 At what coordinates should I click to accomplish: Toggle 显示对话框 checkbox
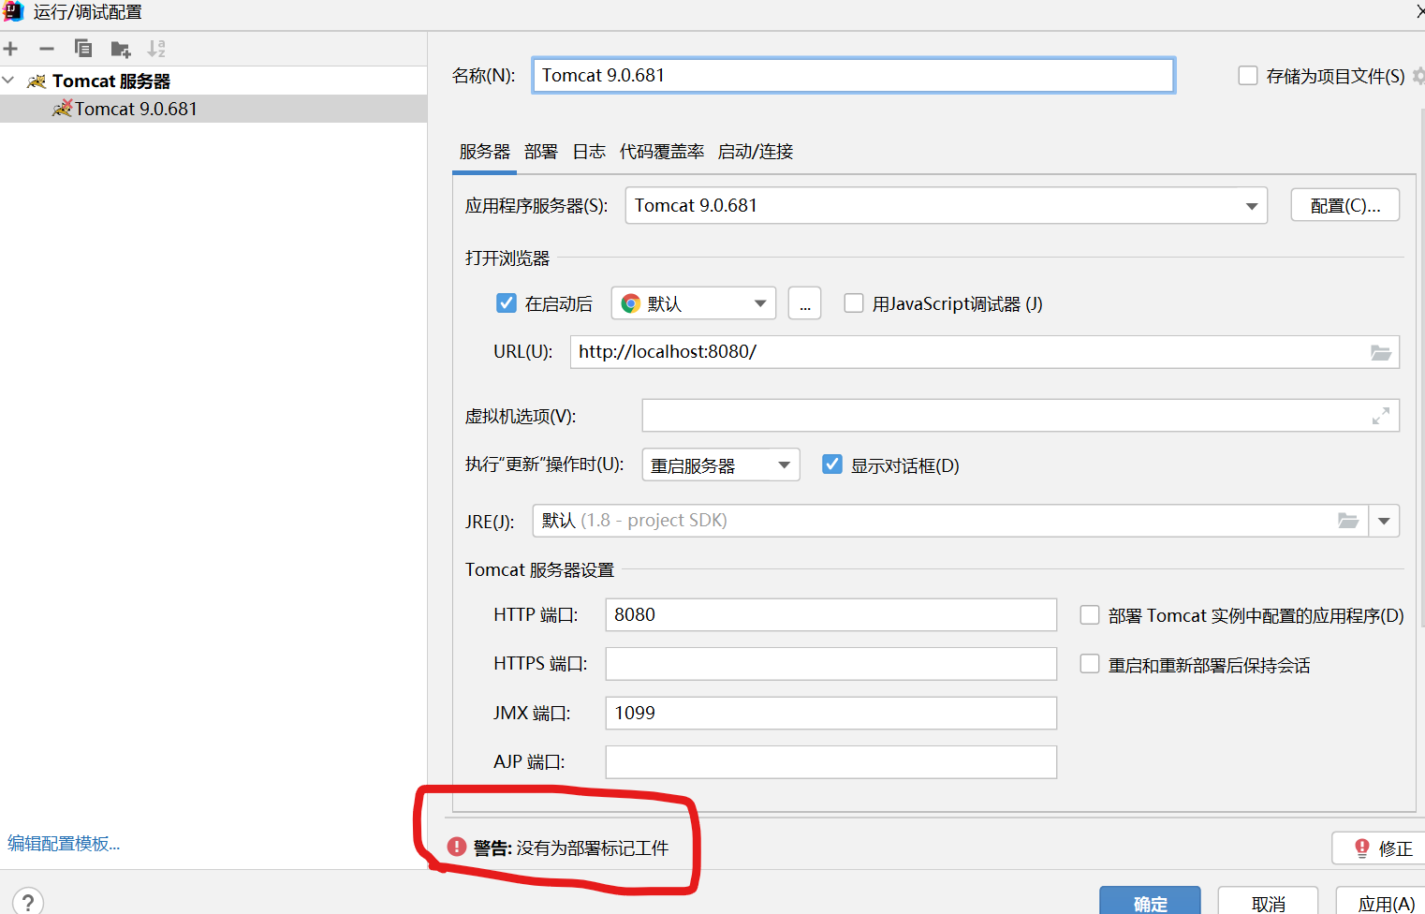tap(832, 464)
